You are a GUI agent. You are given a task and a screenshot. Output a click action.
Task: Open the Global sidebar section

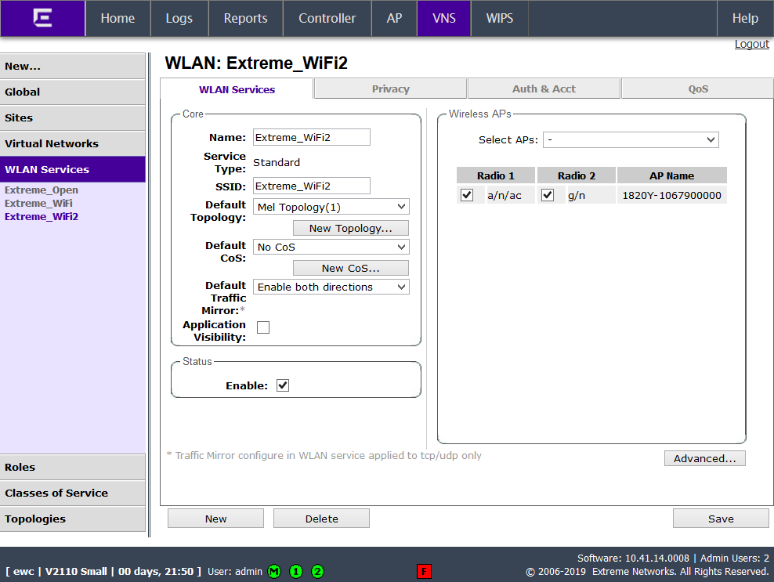pyautogui.click(x=73, y=92)
